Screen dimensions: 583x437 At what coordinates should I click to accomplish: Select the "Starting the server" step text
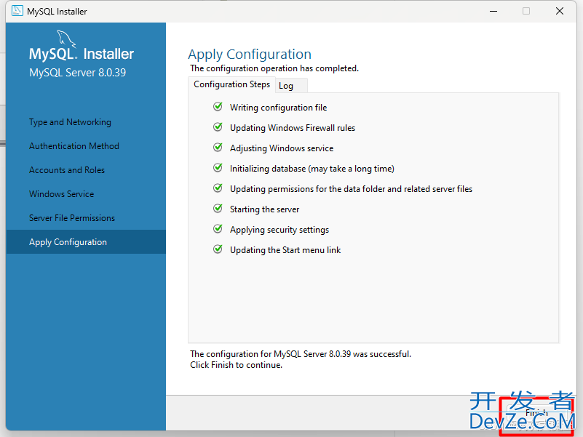tap(264, 209)
